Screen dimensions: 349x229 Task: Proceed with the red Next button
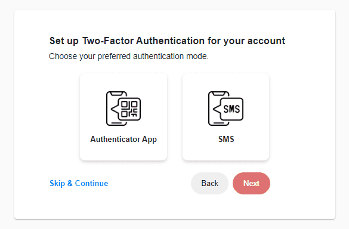click(252, 183)
